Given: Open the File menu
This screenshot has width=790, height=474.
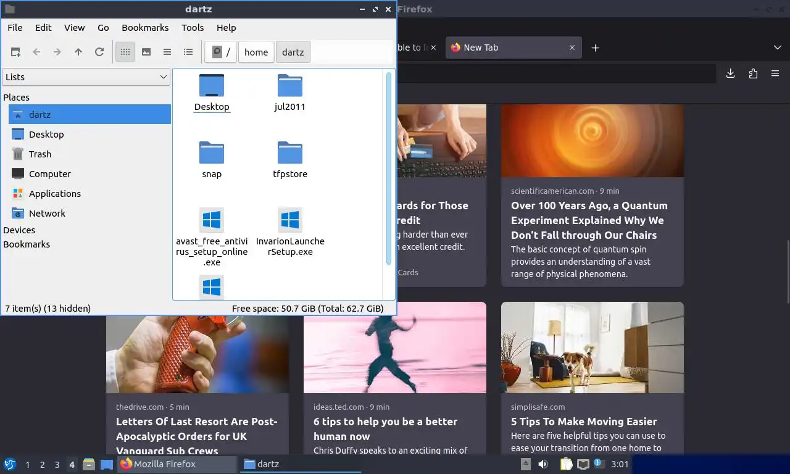Looking at the screenshot, I should (x=15, y=28).
